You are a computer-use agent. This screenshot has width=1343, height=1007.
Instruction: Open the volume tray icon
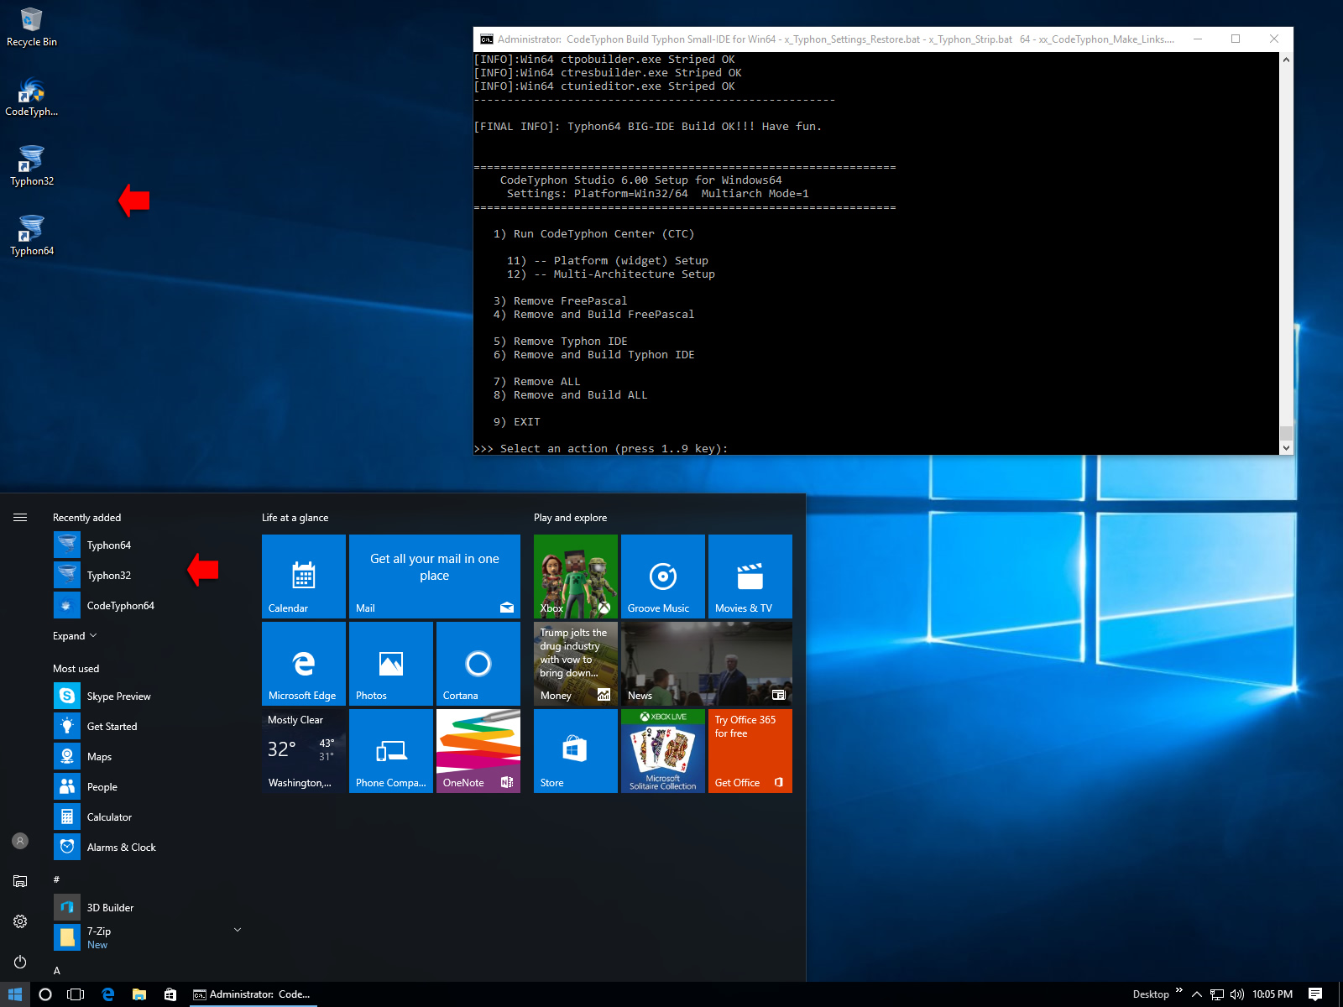pos(1237,994)
